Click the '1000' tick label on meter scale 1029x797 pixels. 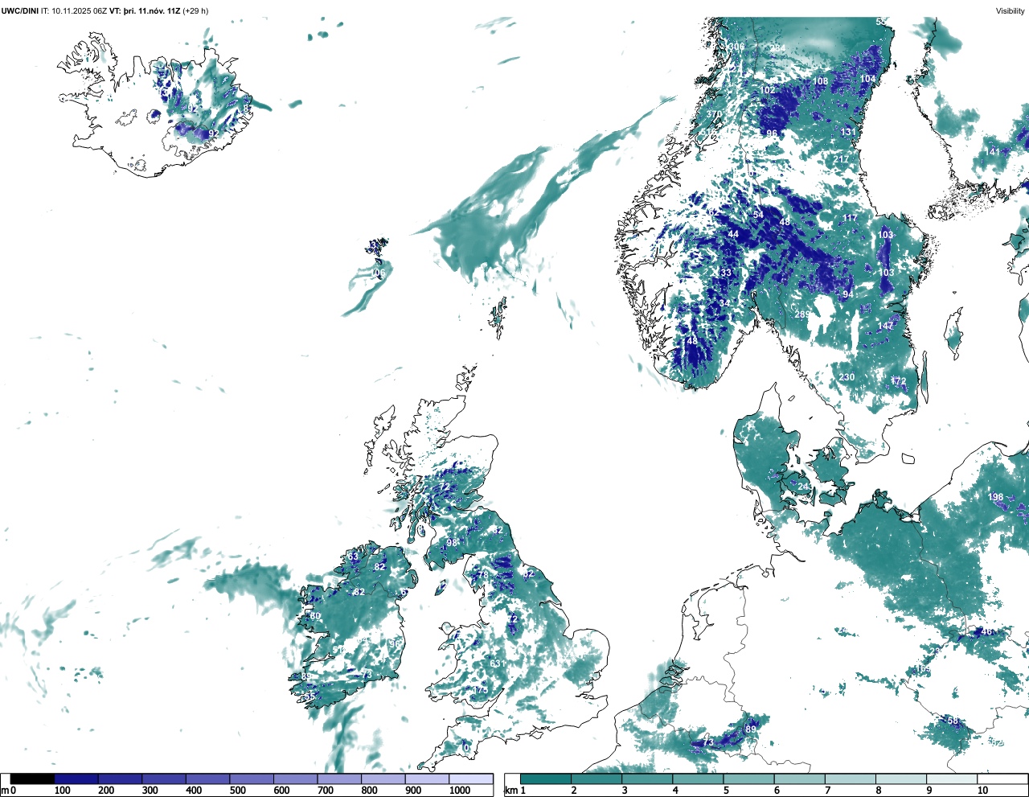pos(460,791)
